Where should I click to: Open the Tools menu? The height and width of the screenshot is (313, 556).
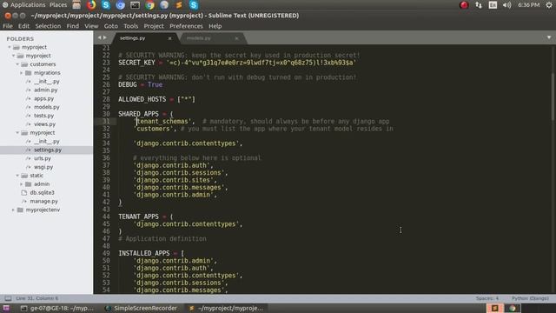[x=130, y=26]
